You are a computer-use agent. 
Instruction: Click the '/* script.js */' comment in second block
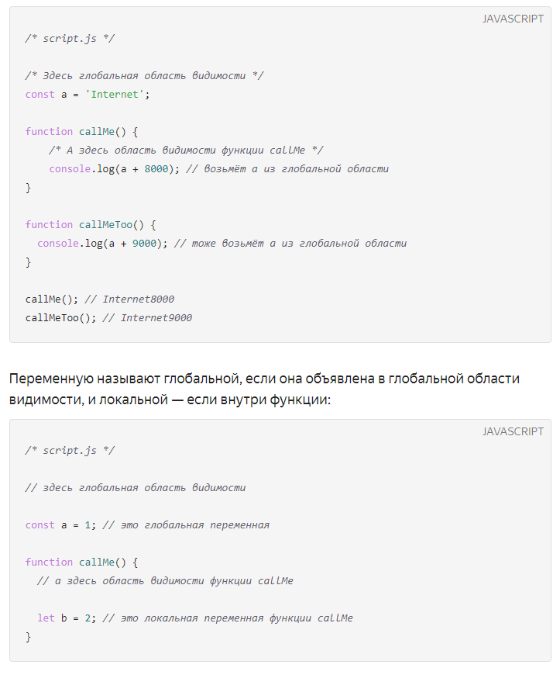[x=70, y=450]
